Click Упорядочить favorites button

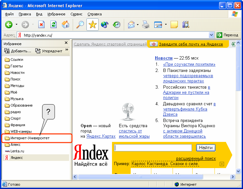click(49, 51)
